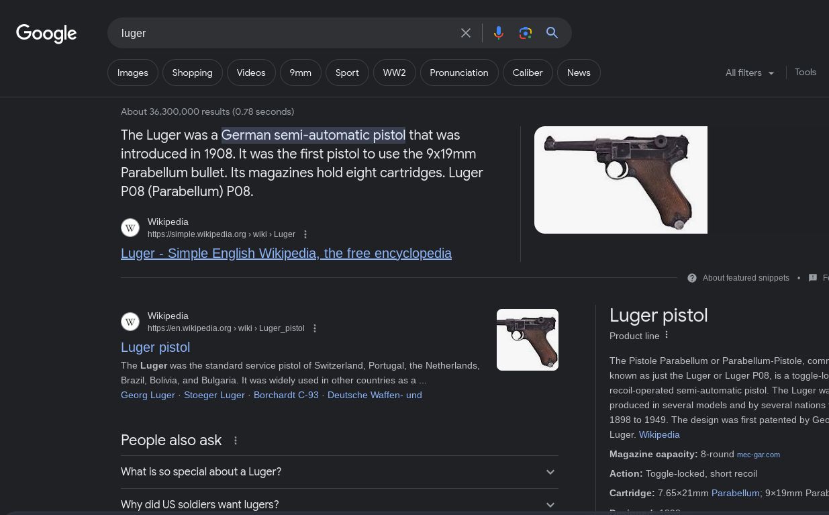Click the Google logo
829x515 pixels.
click(x=46, y=34)
